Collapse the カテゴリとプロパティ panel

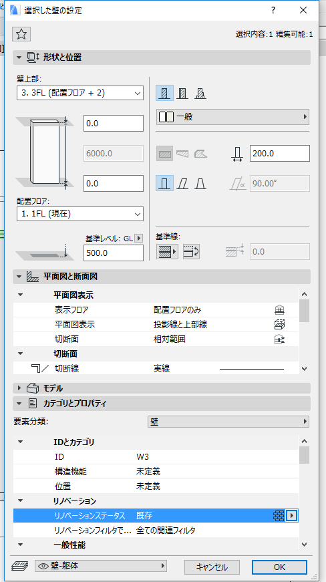pos(19,403)
